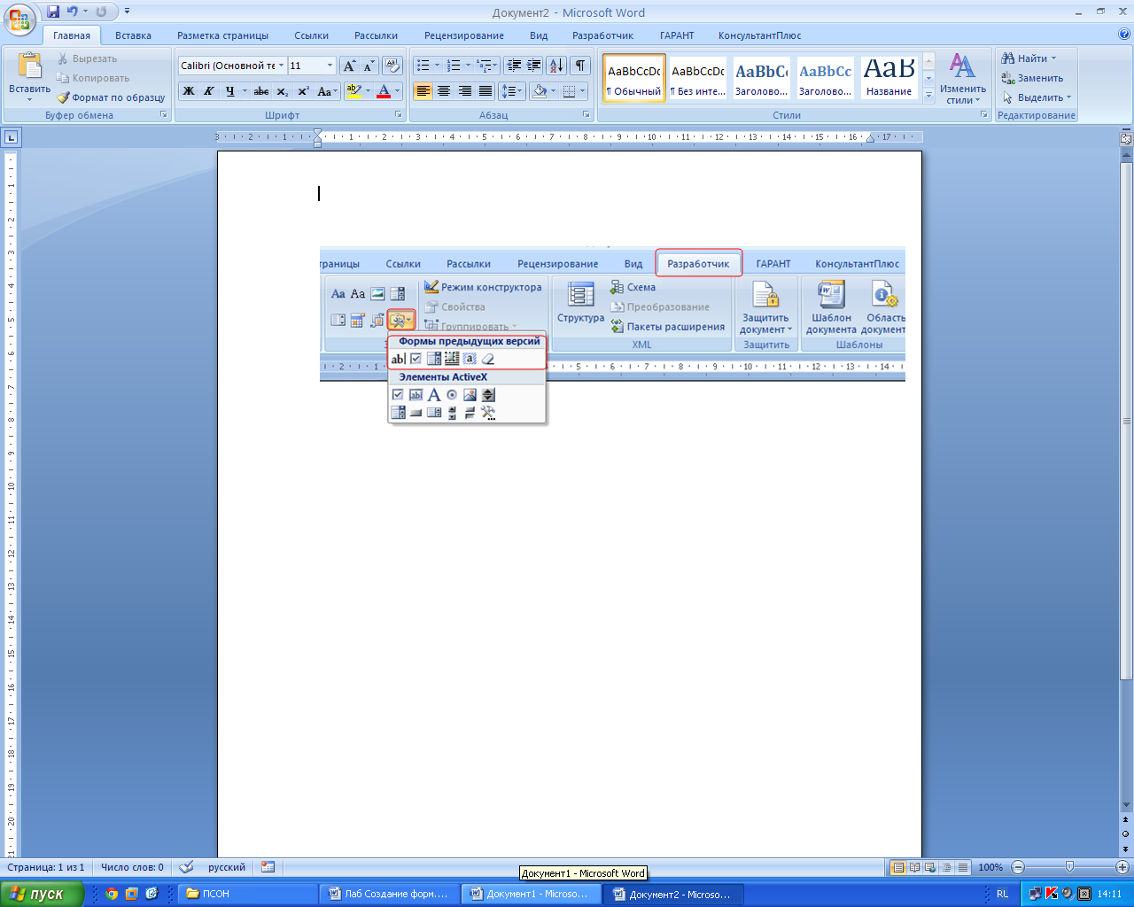Image resolution: width=1134 pixels, height=907 pixels.
Task: Zoom in with the plus button
Action: coord(1122,867)
